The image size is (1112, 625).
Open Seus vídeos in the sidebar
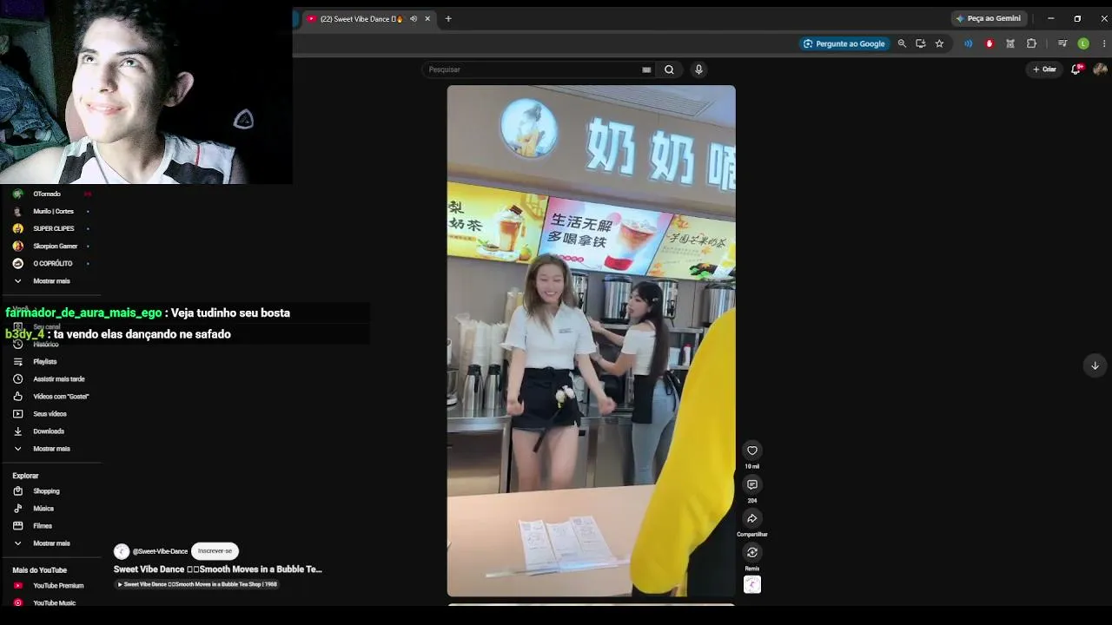pyautogui.click(x=50, y=413)
